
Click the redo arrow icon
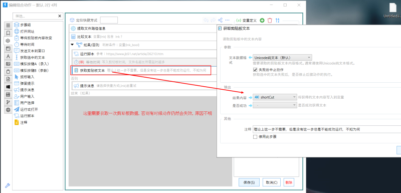[x=213, y=20]
